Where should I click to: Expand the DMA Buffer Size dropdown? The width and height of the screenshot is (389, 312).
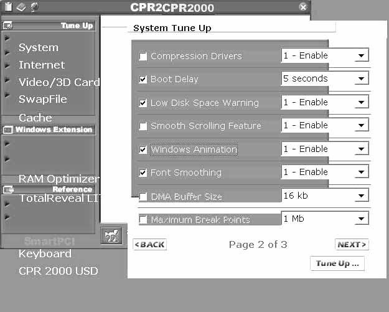(x=361, y=196)
